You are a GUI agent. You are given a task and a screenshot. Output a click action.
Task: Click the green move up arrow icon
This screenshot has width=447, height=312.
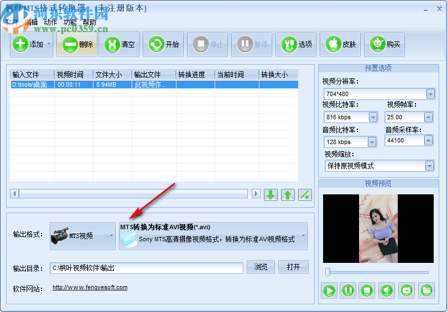[x=288, y=195]
